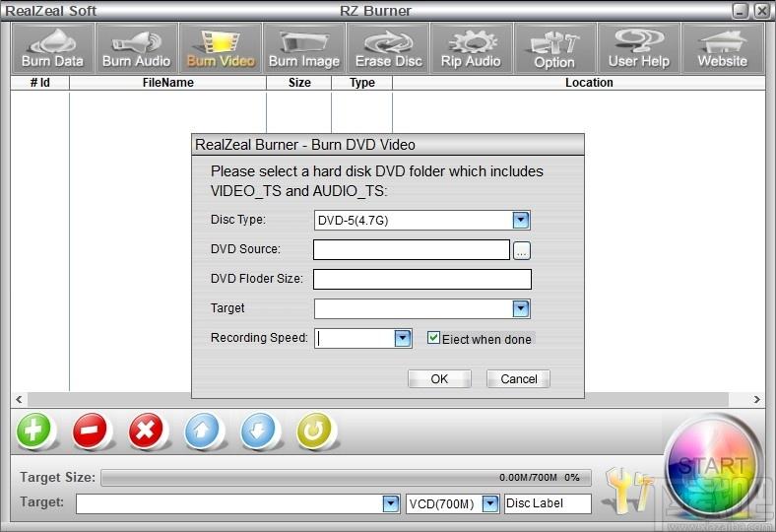
Task: Click OK in Burn DVD Video dialog
Action: pos(439,379)
